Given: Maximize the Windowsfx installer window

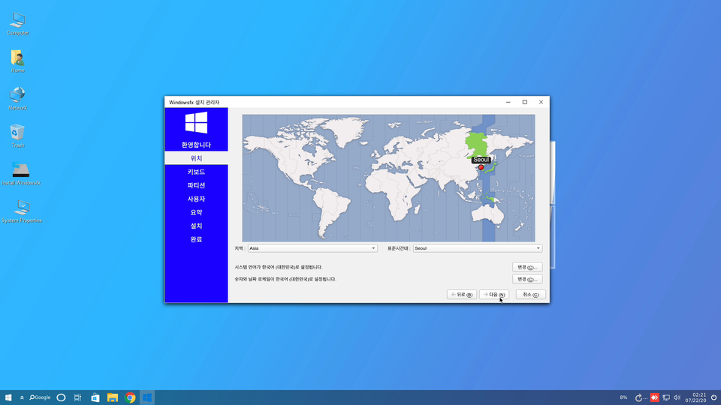Looking at the screenshot, I should (x=525, y=102).
